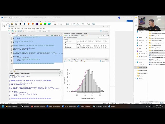Open the Import Dataset dropdown in Environment pane
This screenshot has height=124, width=165.
pyautogui.click(x=73, y=36)
